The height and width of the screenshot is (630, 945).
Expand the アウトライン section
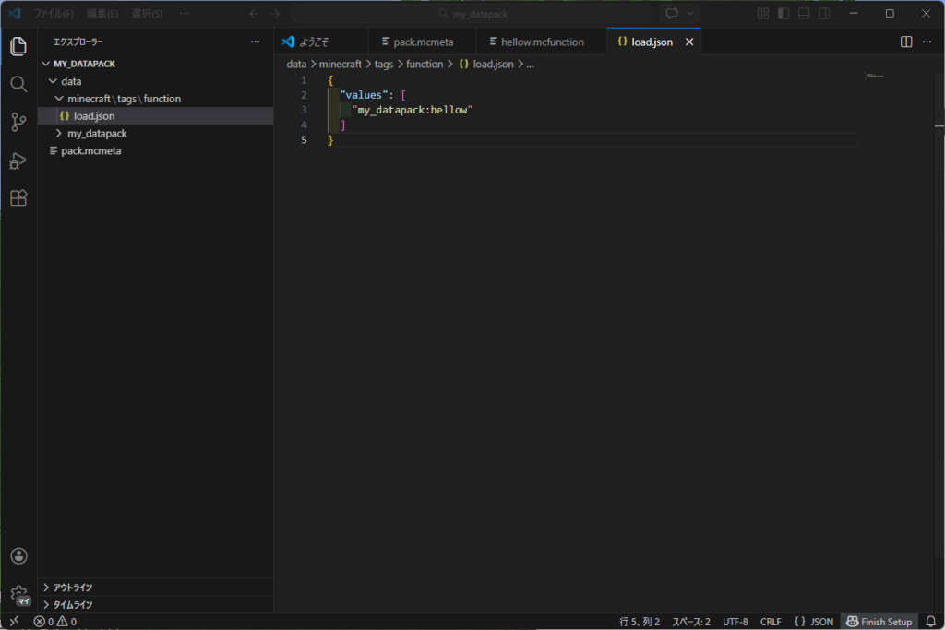tap(72, 588)
